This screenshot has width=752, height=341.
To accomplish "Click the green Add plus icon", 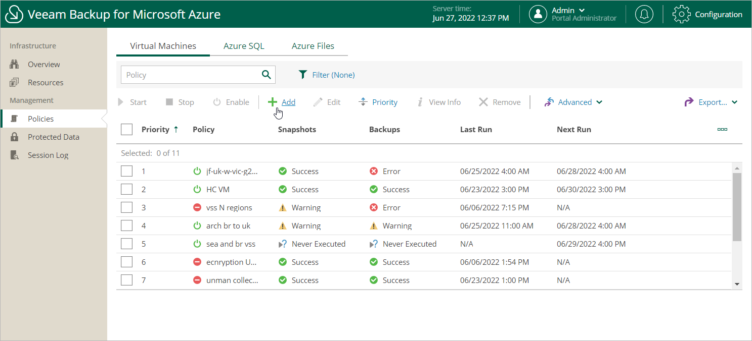I will [273, 102].
